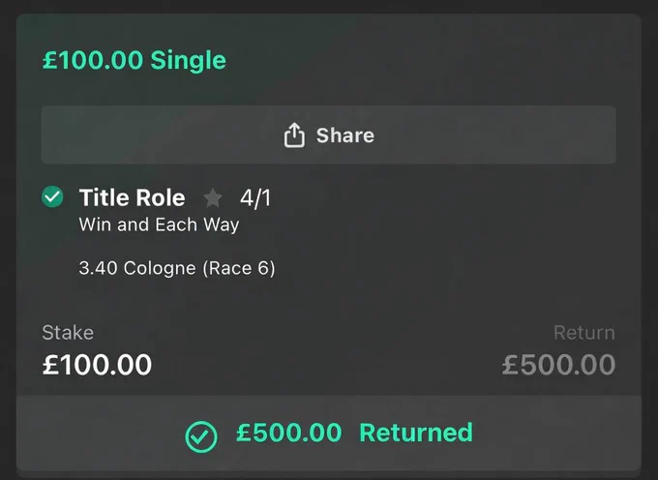This screenshot has height=480, width=658.
Task: Click the Stake label
Action: coord(68,333)
